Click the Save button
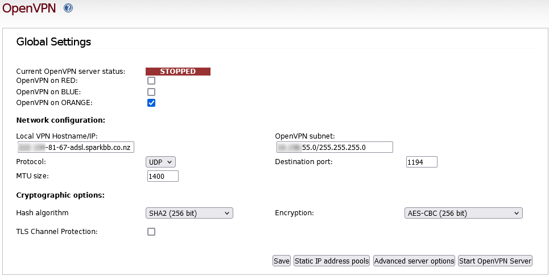Viewport: 549px width, 276px height. click(x=282, y=261)
